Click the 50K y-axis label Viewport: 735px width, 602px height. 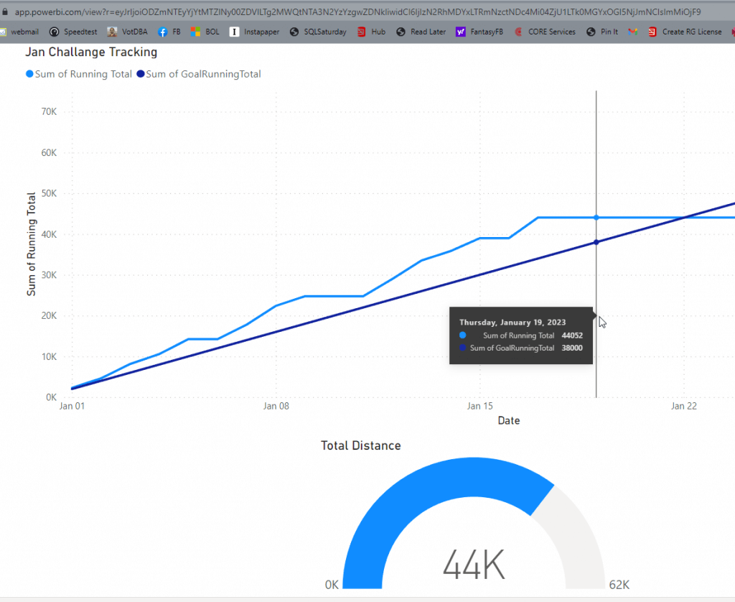[50, 193]
